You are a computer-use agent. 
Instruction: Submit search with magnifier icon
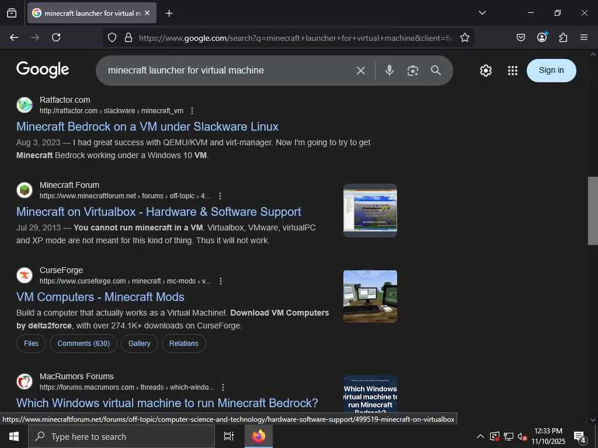436,71
